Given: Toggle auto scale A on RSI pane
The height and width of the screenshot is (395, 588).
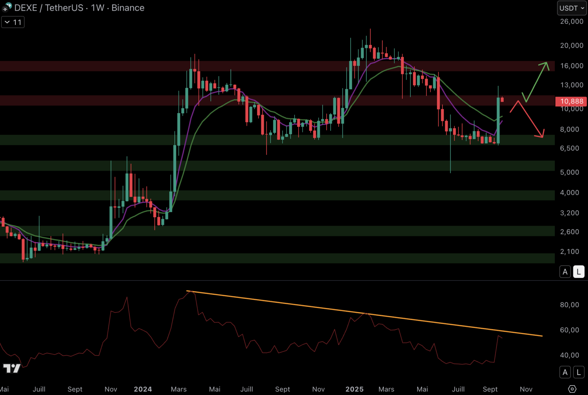Looking at the screenshot, I should pyautogui.click(x=565, y=372).
